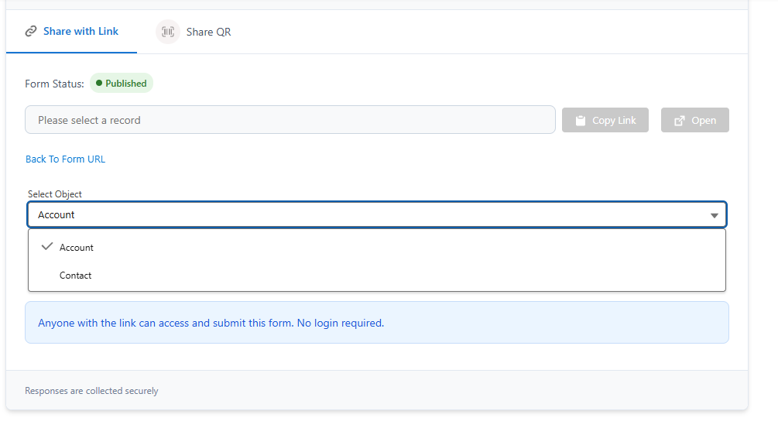Click the QR barcode icon
The width and height of the screenshot is (778, 428).
click(168, 32)
